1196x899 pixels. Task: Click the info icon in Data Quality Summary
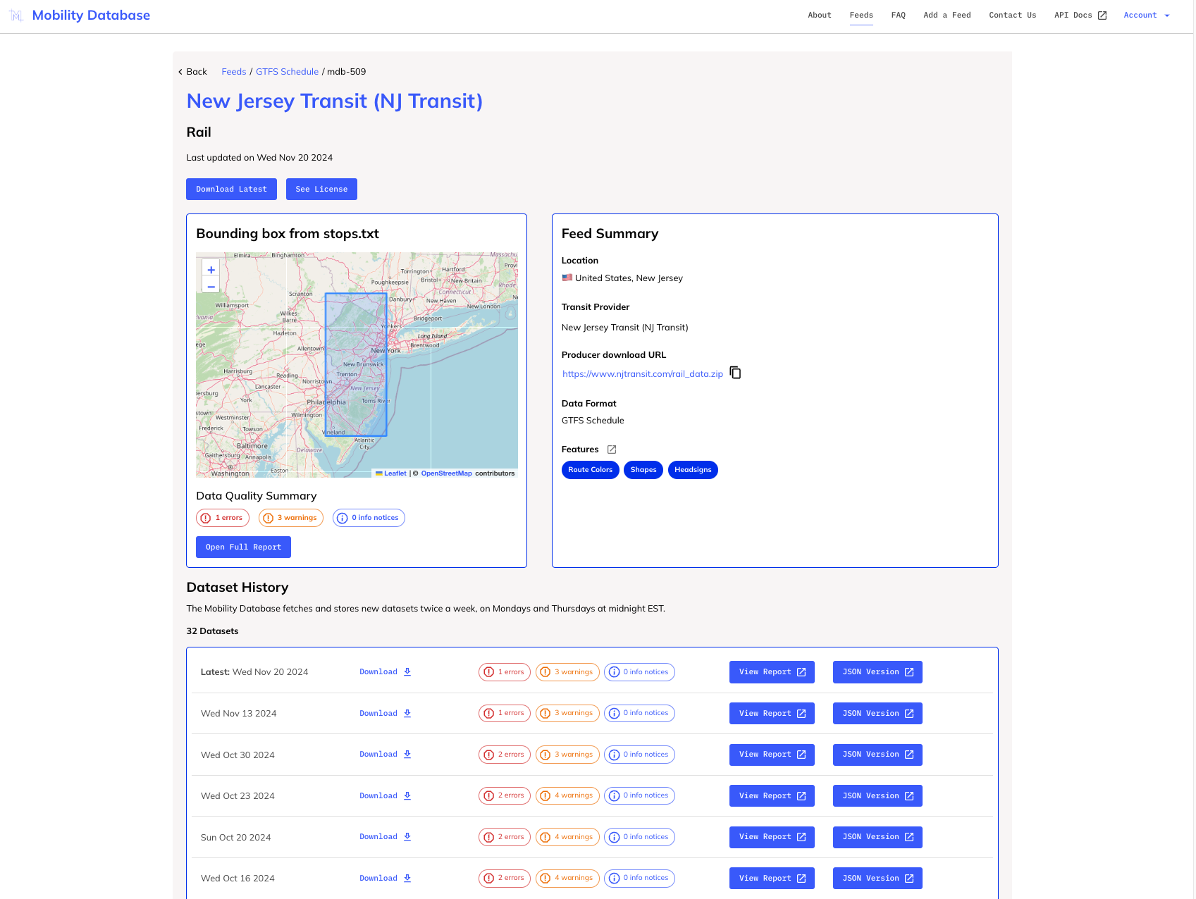pos(343,518)
